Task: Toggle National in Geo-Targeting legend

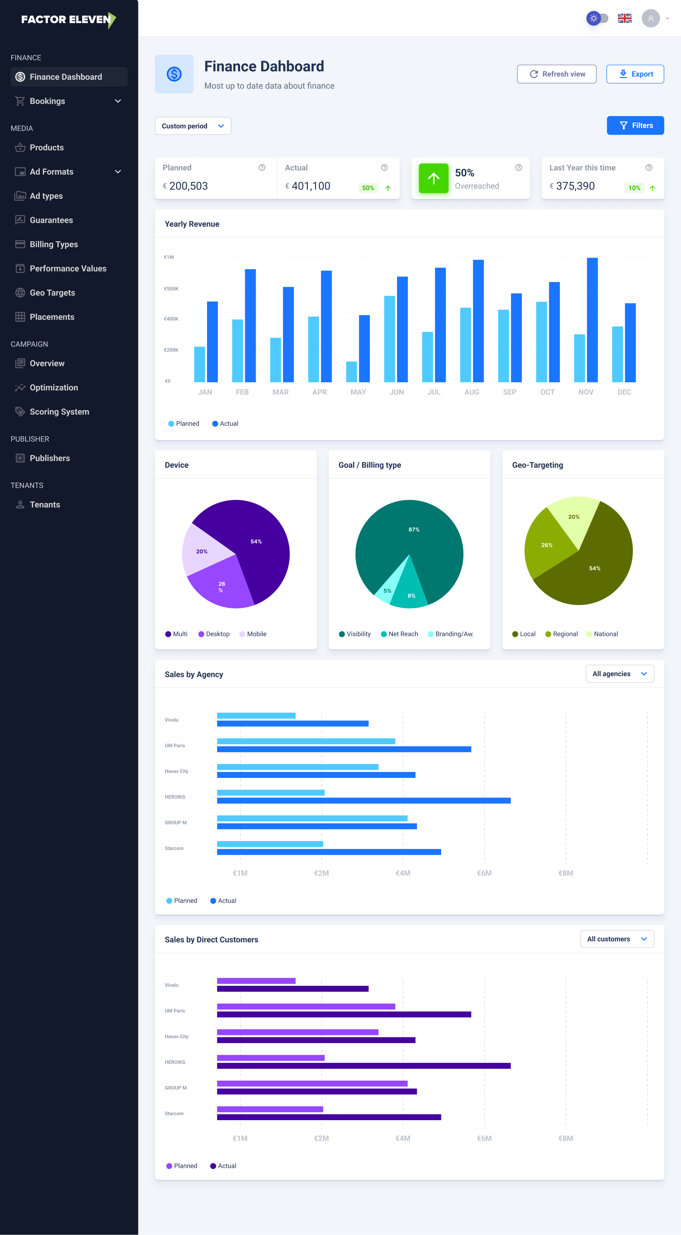Action: pyautogui.click(x=602, y=634)
